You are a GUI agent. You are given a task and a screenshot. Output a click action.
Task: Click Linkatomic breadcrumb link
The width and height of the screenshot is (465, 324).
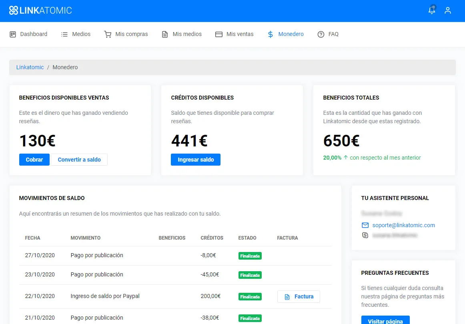pyautogui.click(x=30, y=67)
